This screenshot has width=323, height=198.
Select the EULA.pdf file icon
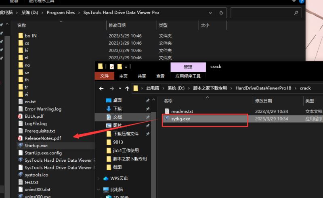tap(20, 116)
